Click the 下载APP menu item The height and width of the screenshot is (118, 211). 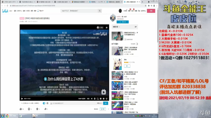tap(41, 11)
